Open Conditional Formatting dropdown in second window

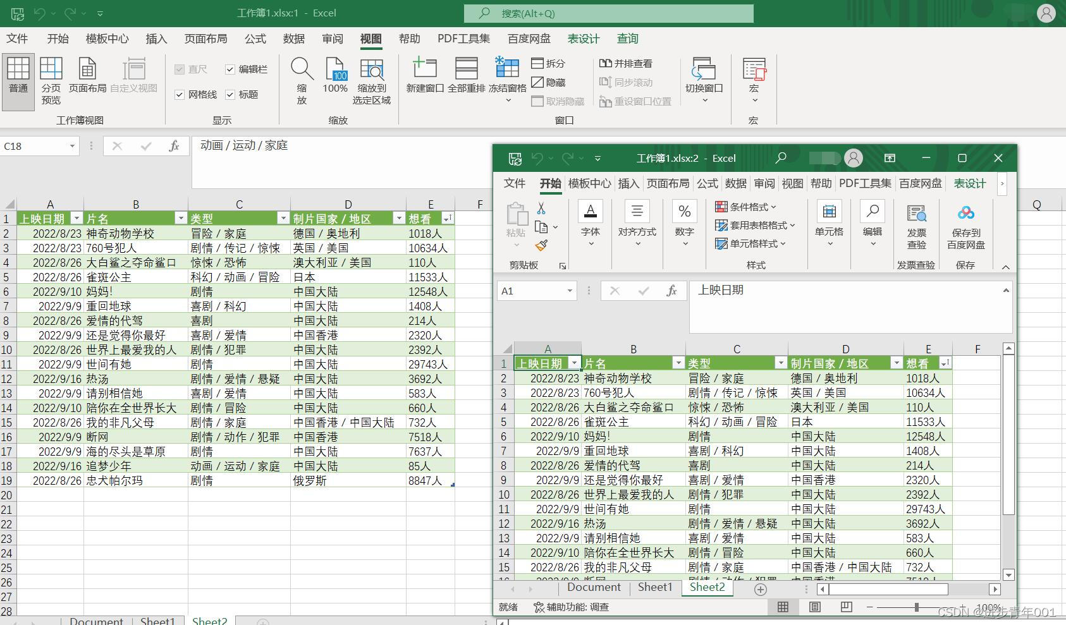[x=745, y=207]
